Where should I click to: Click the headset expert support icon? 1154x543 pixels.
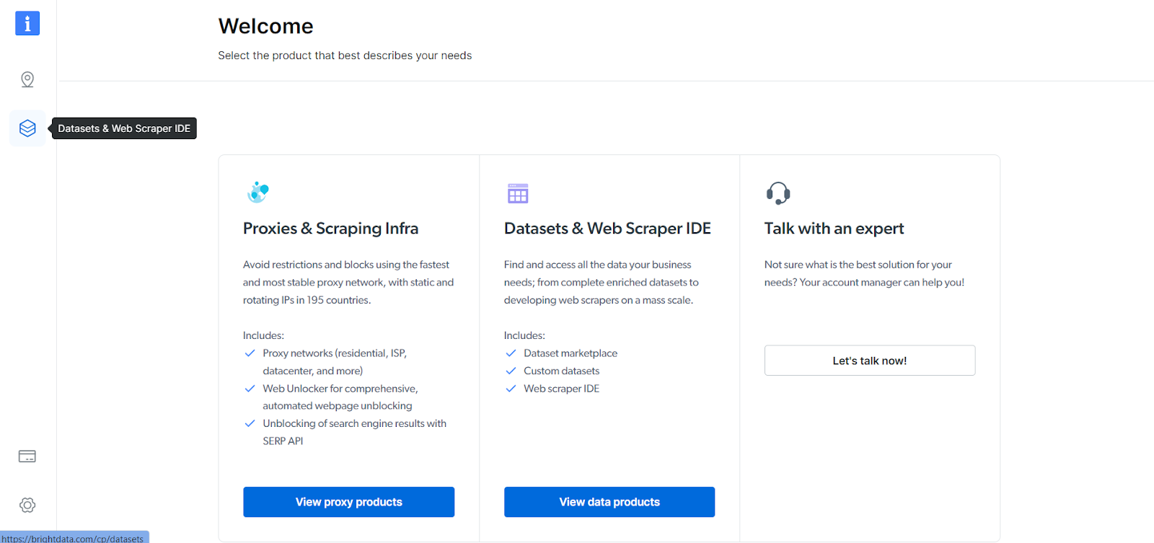tap(778, 193)
